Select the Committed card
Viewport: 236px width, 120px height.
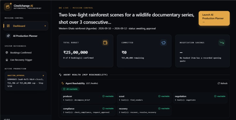(144, 51)
